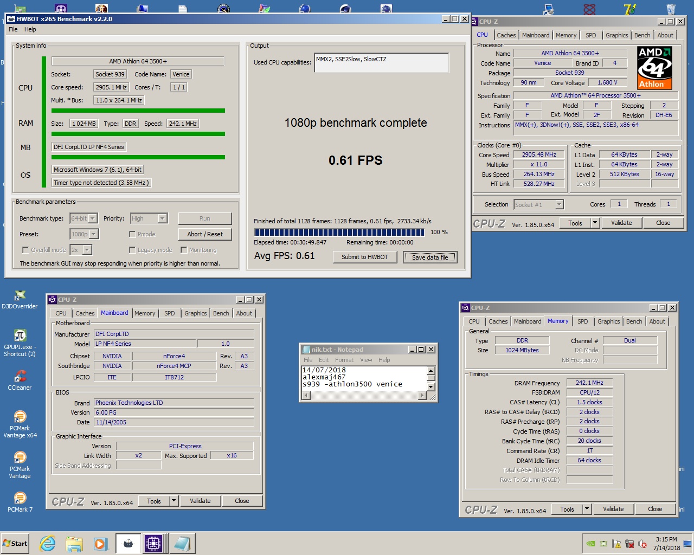Switch to the CPU-Z taskbar button

(x=154, y=544)
